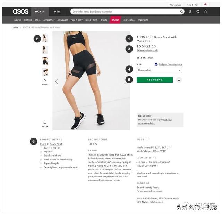
Task: Open saved items heart icon in header
Action: tap(198, 11)
